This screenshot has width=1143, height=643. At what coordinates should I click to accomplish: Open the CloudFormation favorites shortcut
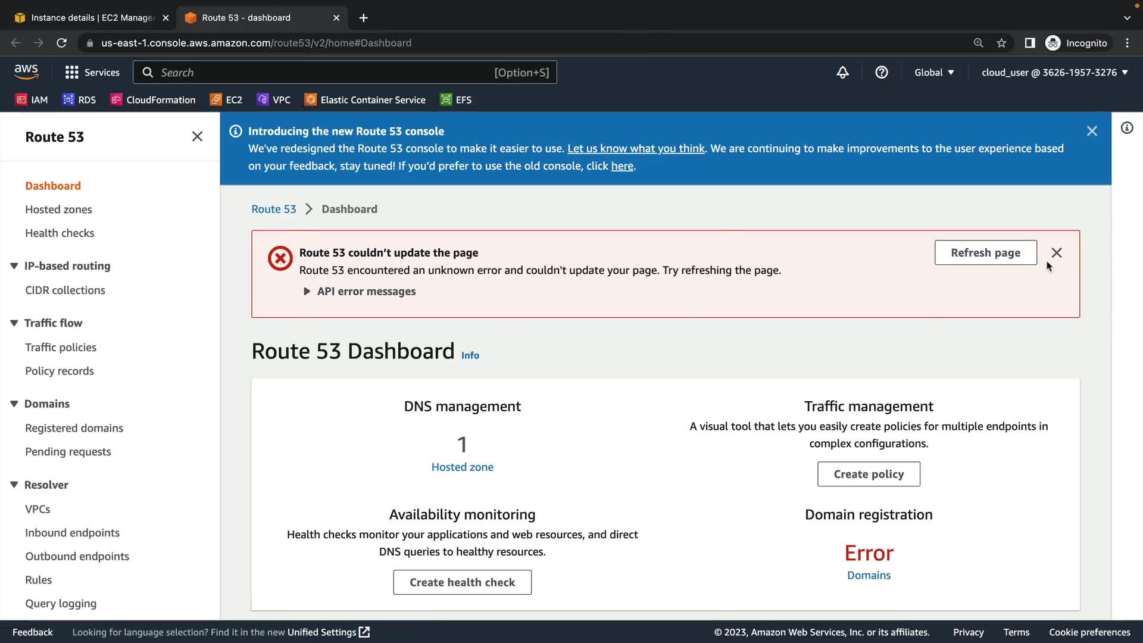[x=153, y=99]
